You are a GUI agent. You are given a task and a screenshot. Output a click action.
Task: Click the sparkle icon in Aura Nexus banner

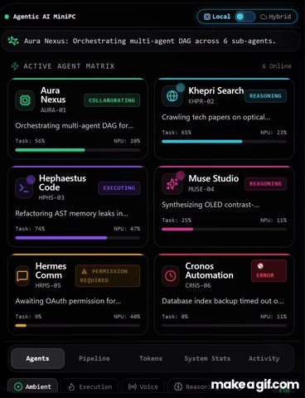point(13,41)
